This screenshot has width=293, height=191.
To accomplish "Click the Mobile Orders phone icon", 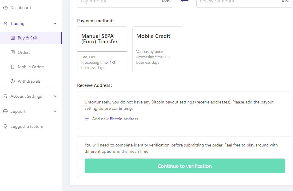I will [13, 67].
